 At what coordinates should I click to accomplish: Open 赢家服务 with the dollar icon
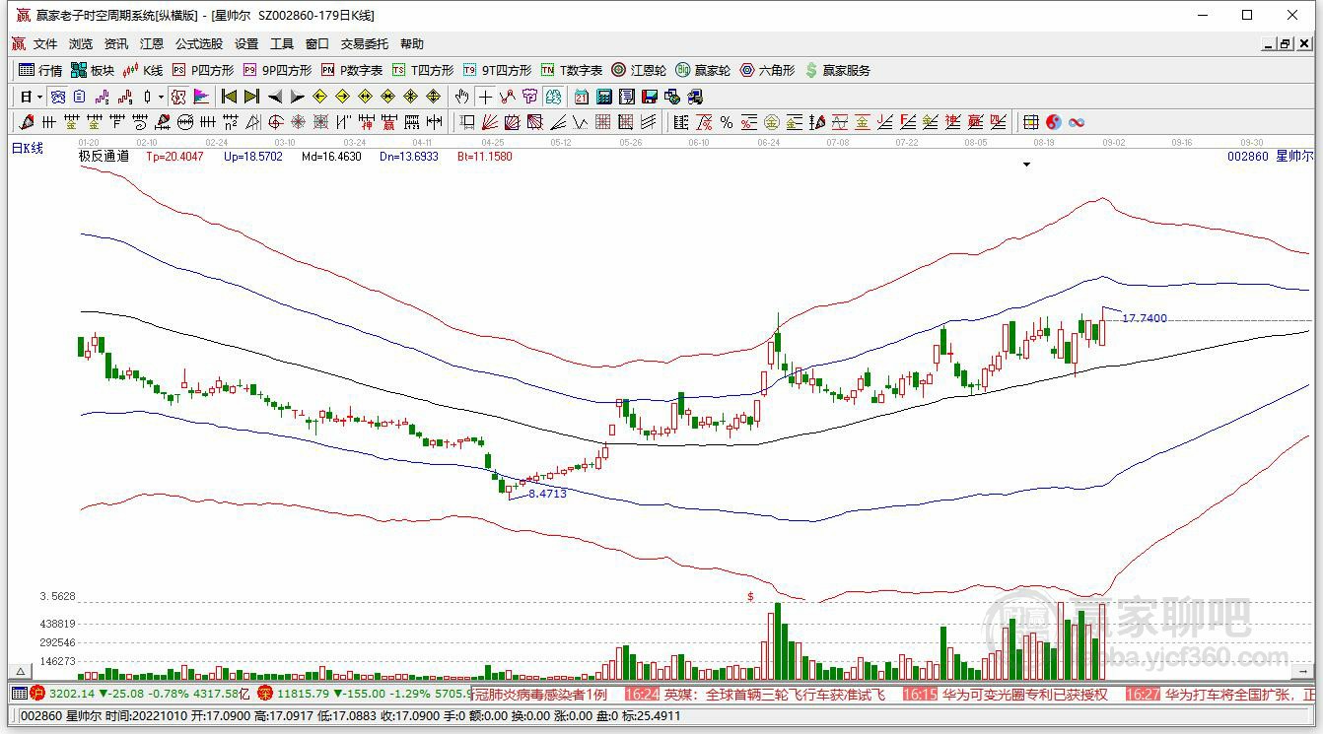(x=838, y=70)
